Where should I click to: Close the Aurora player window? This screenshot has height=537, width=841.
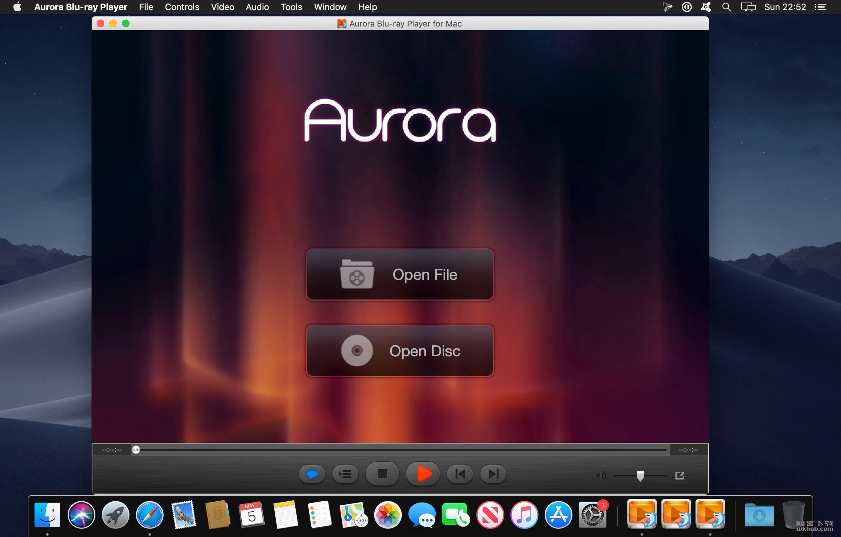(100, 23)
